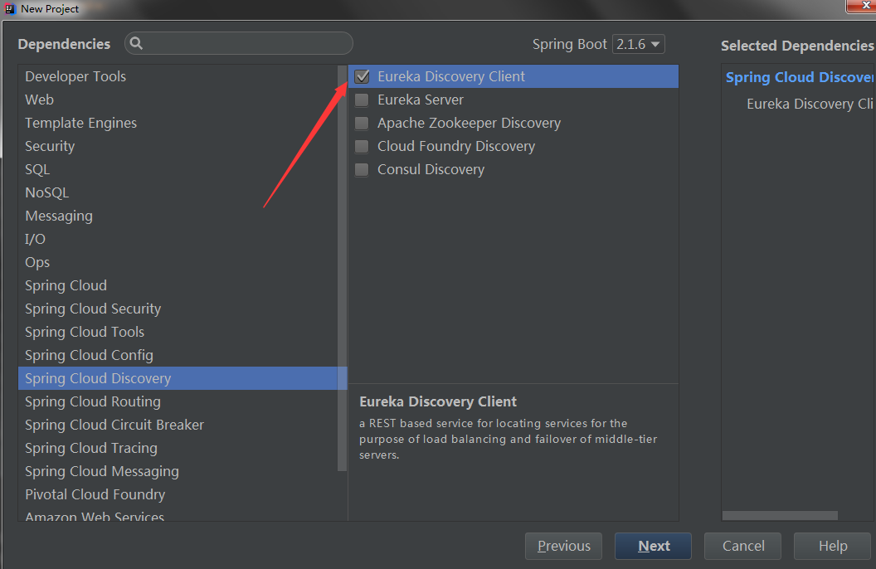The height and width of the screenshot is (569, 876).
Task: Click the Previous button
Action: click(563, 546)
